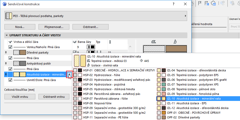Screen dimensions: 240x120
Task: Select HSP-06 Parostěsná zábrana - asfaltový pás
Action: pos(114,94)
